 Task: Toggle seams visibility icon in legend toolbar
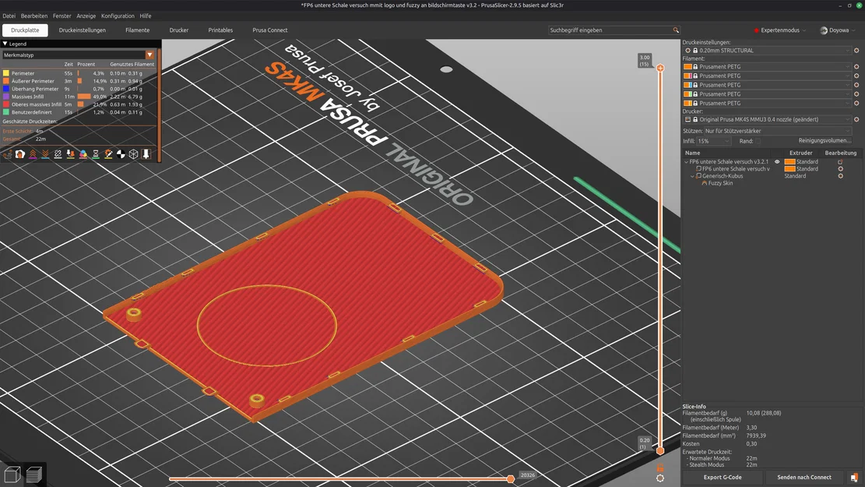click(x=58, y=154)
